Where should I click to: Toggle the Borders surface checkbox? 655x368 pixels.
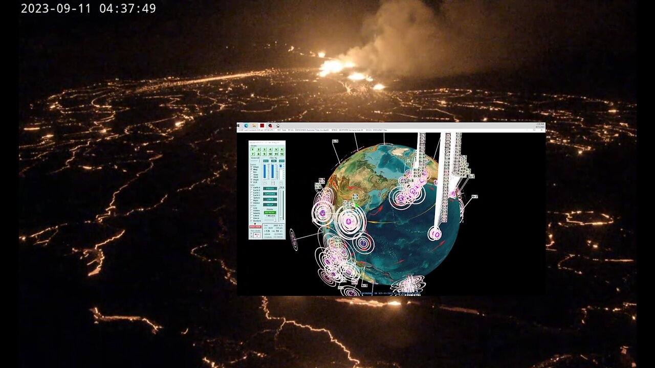[251, 221]
